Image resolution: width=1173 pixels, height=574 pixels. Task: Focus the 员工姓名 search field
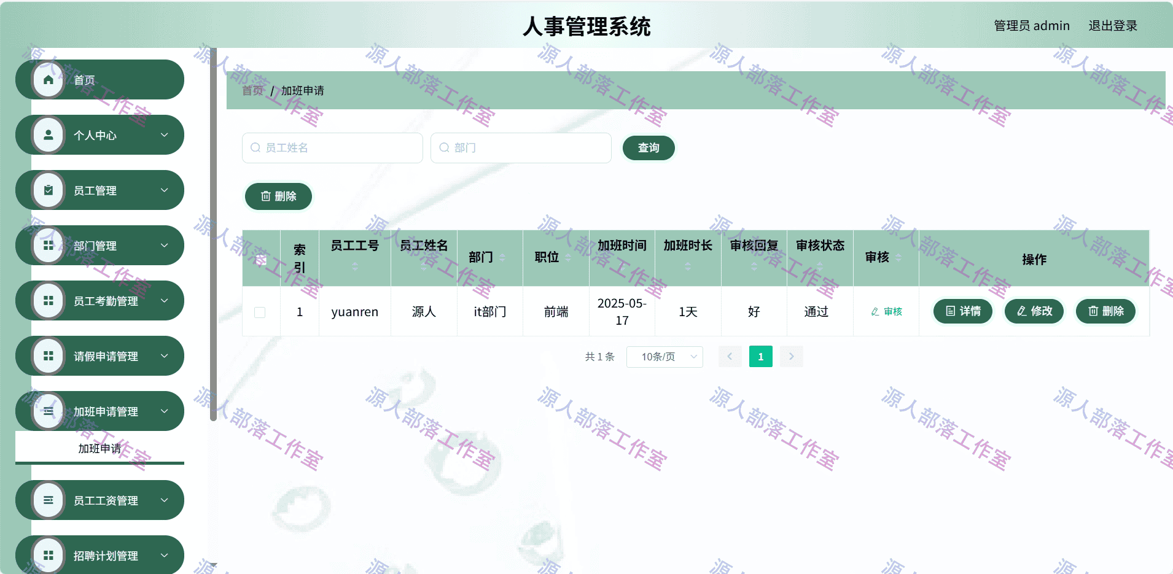pyautogui.click(x=332, y=148)
